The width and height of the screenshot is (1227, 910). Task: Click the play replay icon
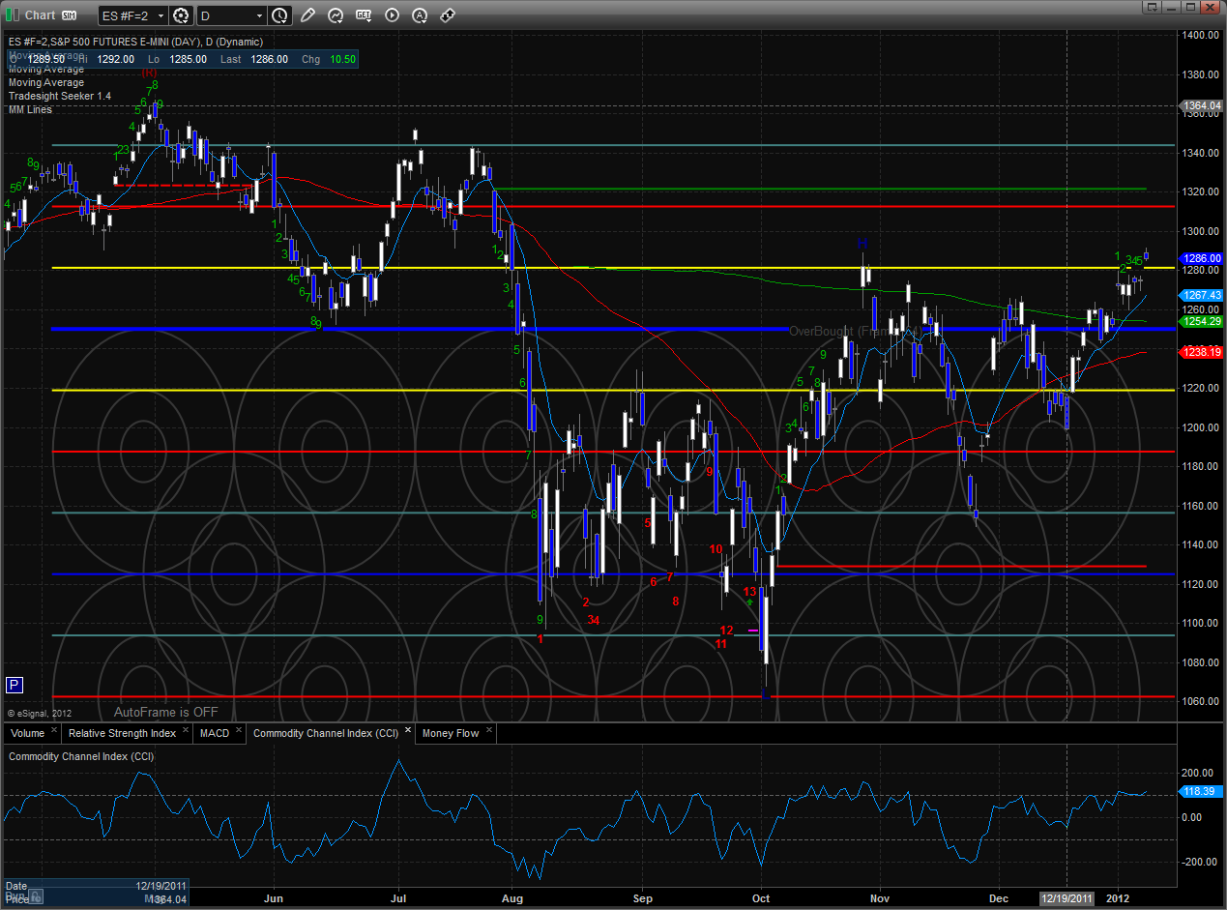pyautogui.click(x=392, y=15)
